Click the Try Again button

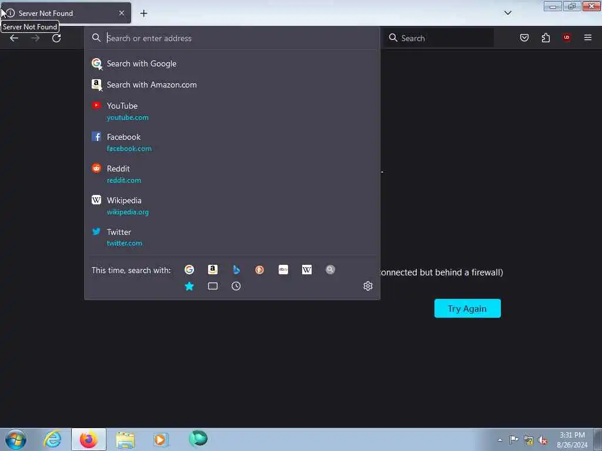(467, 308)
